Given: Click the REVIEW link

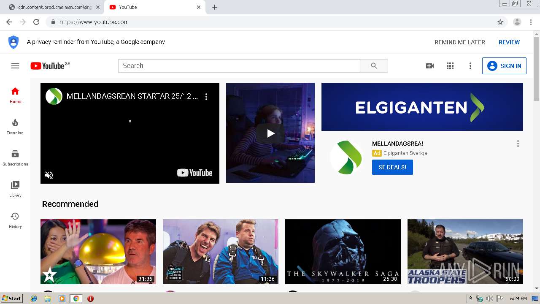Looking at the screenshot, I should coord(509,42).
